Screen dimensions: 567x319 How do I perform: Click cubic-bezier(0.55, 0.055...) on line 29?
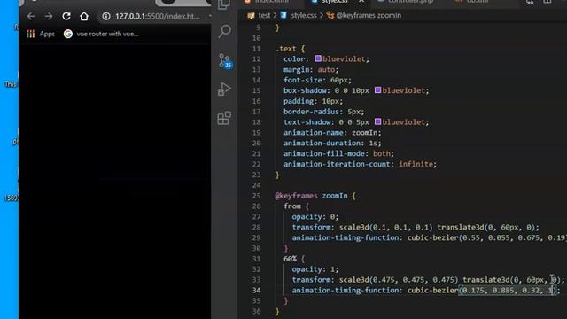486,237
